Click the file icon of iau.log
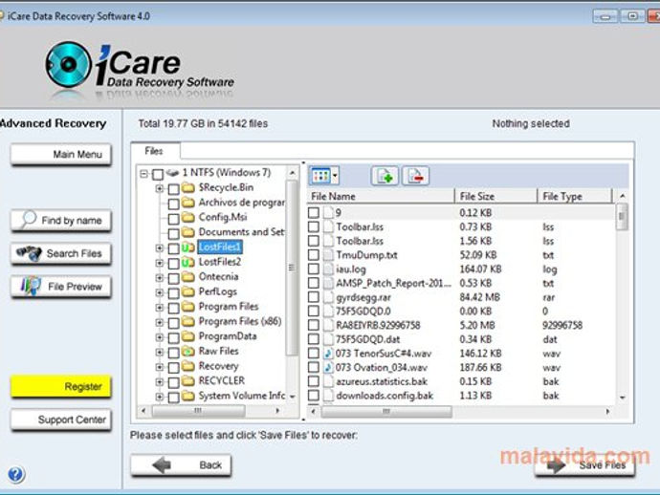Image resolution: width=660 pixels, height=495 pixels. click(x=328, y=269)
